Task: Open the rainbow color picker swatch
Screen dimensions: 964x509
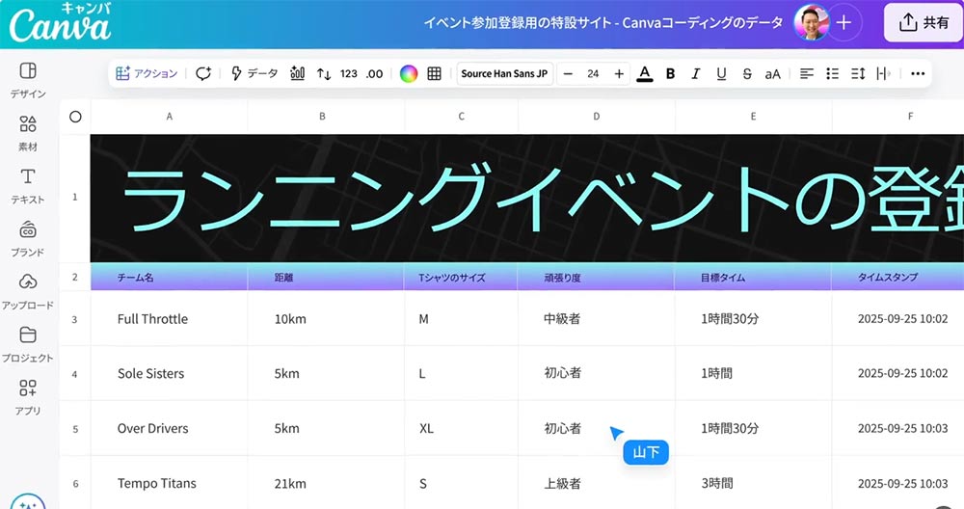Action: pos(409,73)
